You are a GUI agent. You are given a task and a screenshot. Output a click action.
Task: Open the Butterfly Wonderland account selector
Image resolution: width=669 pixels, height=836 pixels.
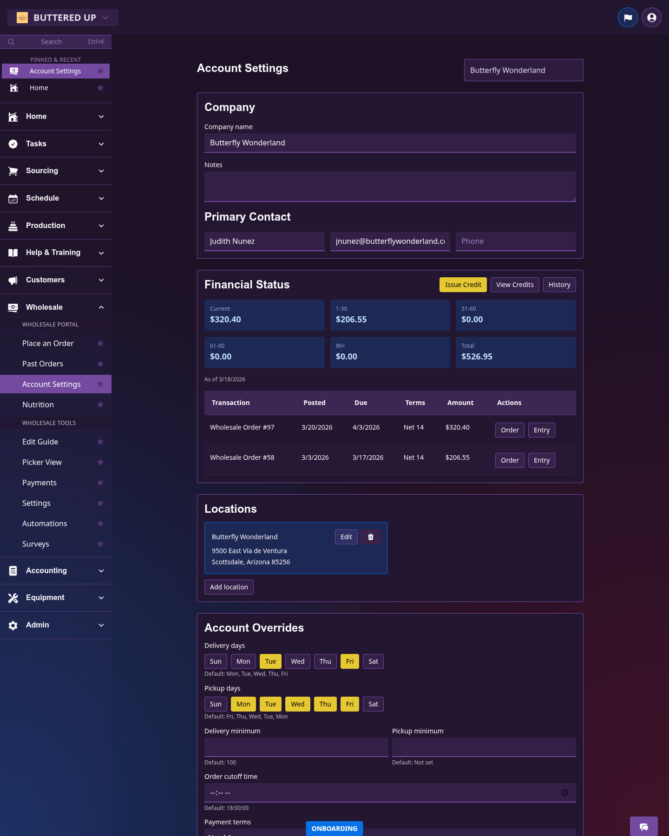524,70
